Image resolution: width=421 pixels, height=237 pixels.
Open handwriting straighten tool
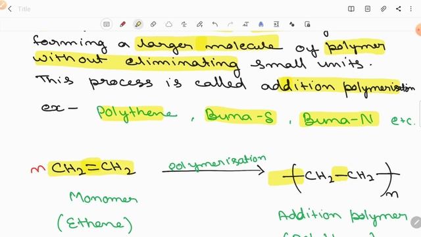coord(184,24)
